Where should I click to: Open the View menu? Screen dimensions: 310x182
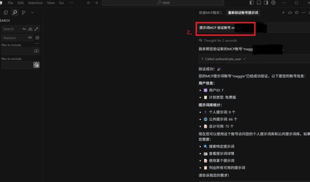(51, 3)
